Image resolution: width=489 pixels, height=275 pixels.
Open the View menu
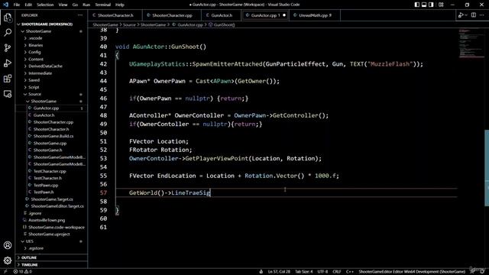pos(63,5)
